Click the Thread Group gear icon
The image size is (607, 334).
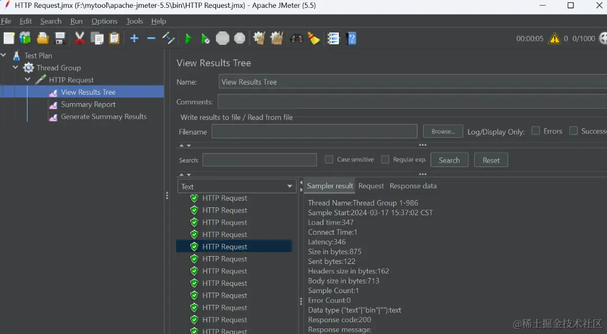(29, 68)
